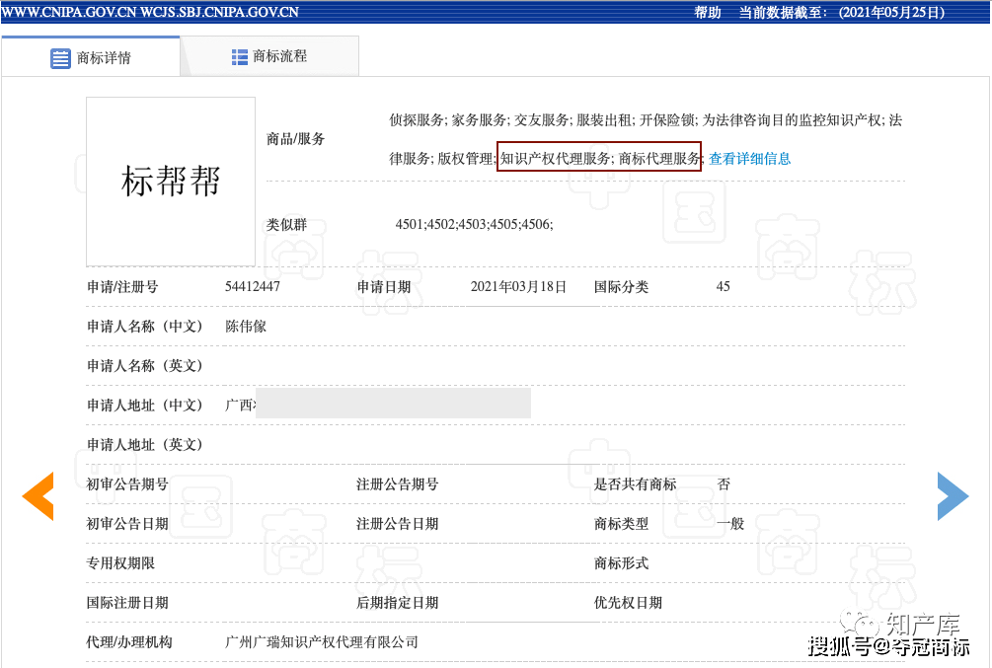This screenshot has width=992, height=668.
Task: Select the 知识产权代理服务 service text
Action: point(555,158)
